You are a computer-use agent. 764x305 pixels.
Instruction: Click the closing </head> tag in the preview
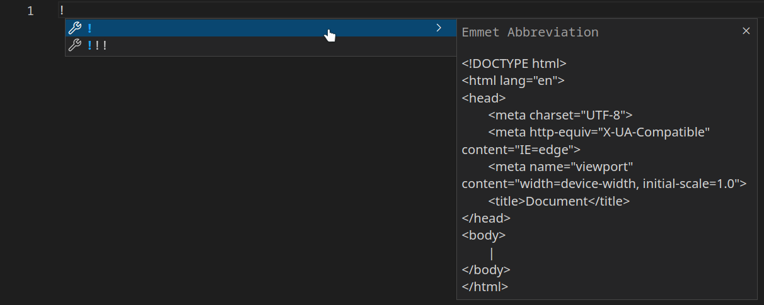486,218
